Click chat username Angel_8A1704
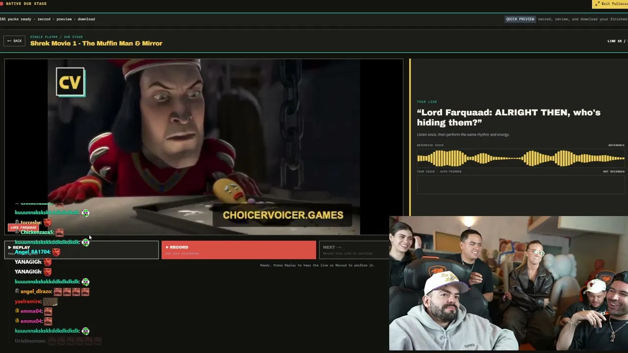 pyautogui.click(x=32, y=252)
